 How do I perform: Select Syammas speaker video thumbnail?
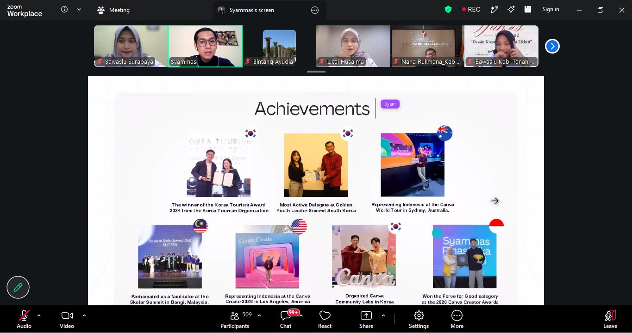coord(205,46)
